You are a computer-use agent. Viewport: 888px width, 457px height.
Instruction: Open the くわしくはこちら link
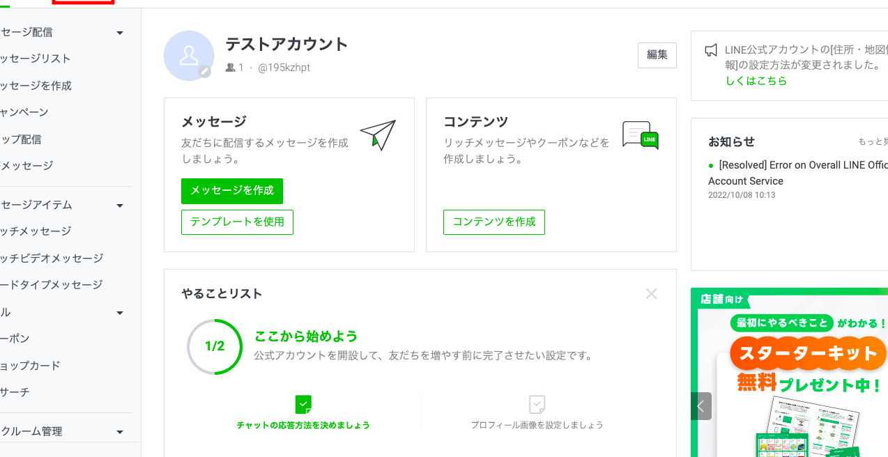point(756,81)
